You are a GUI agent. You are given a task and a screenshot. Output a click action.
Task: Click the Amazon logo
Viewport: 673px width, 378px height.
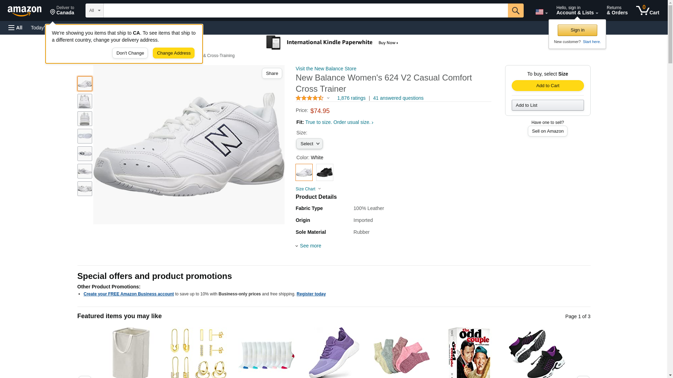tap(25, 11)
